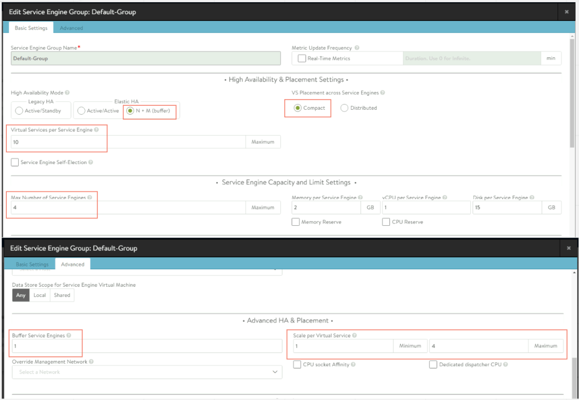Open Basic Settings tab in bottom dialog
This screenshot has height=400, width=579.
pyautogui.click(x=32, y=264)
